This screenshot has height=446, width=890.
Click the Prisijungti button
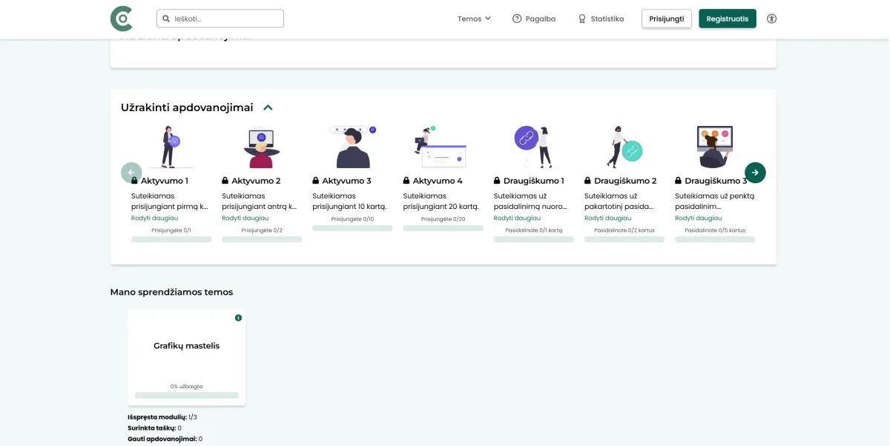coord(666,19)
